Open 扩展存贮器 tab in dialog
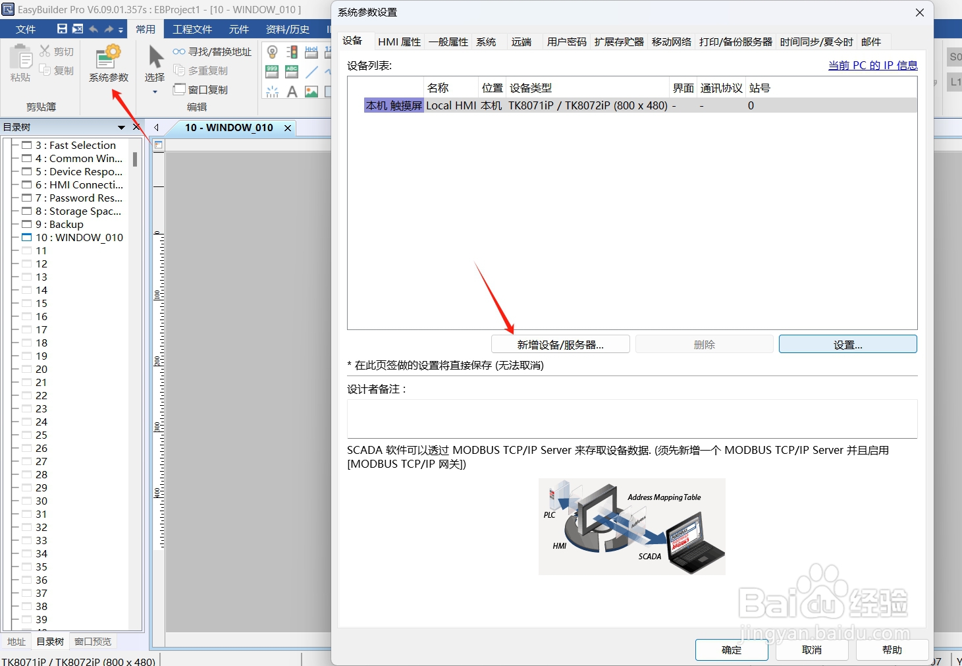 (x=619, y=42)
